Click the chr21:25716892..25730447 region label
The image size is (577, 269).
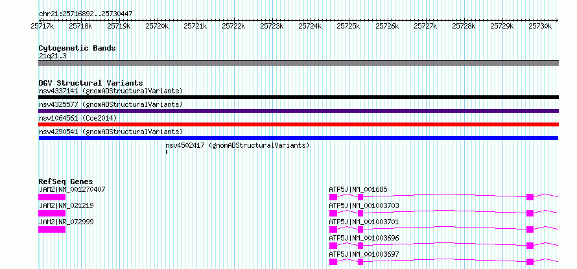coord(86,14)
